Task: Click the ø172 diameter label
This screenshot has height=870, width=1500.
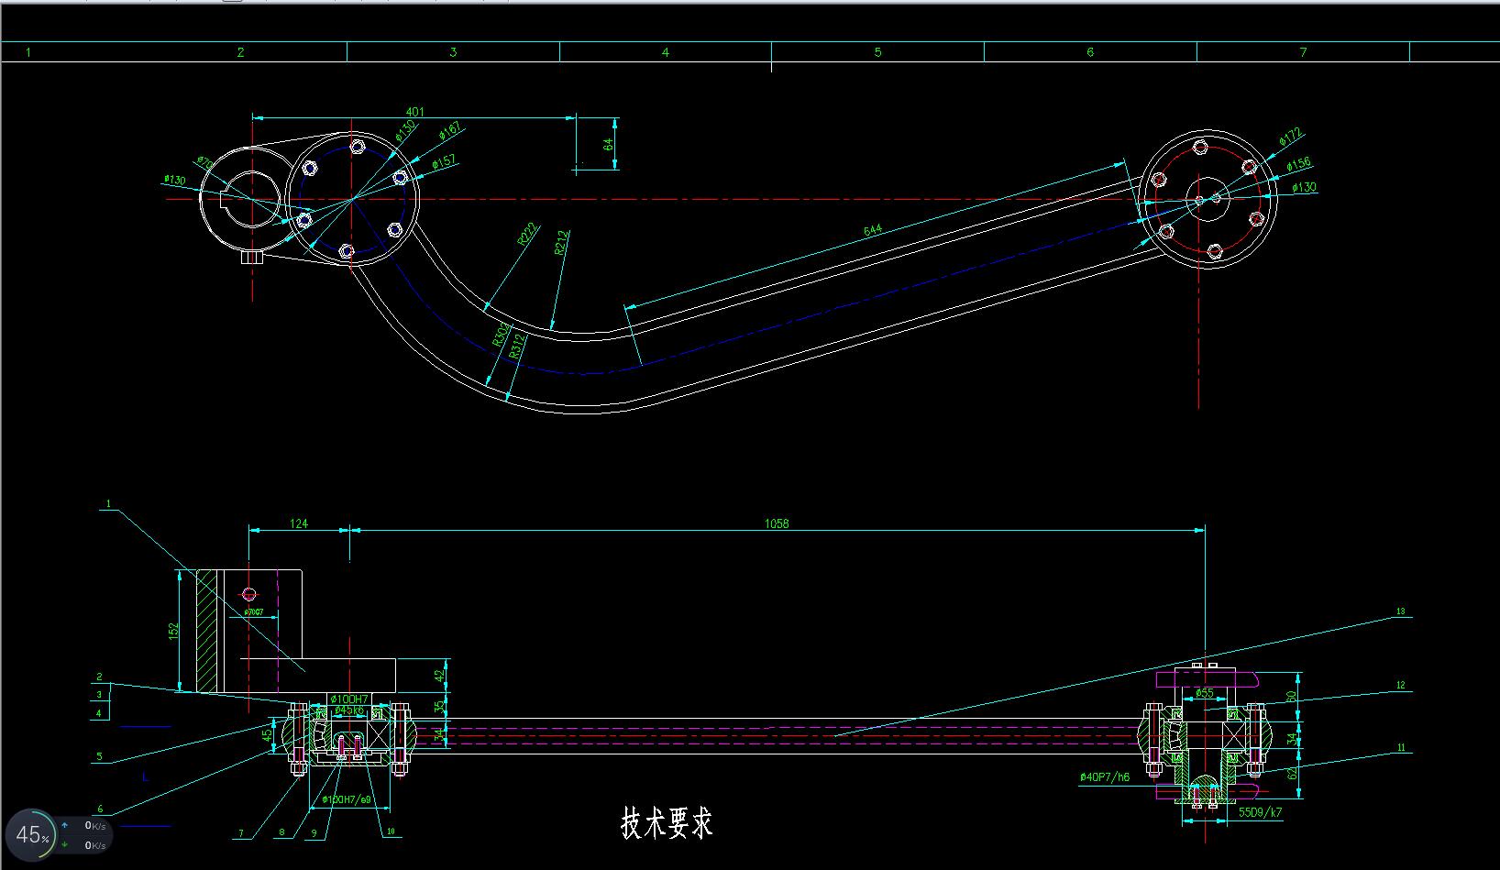Action: point(1291,138)
